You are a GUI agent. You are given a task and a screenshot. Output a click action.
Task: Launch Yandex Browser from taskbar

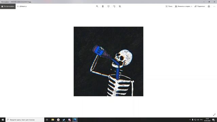[58, 120]
